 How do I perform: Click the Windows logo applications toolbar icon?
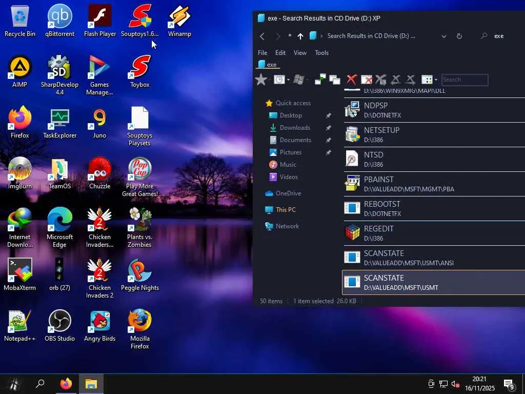tap(299, 80)
